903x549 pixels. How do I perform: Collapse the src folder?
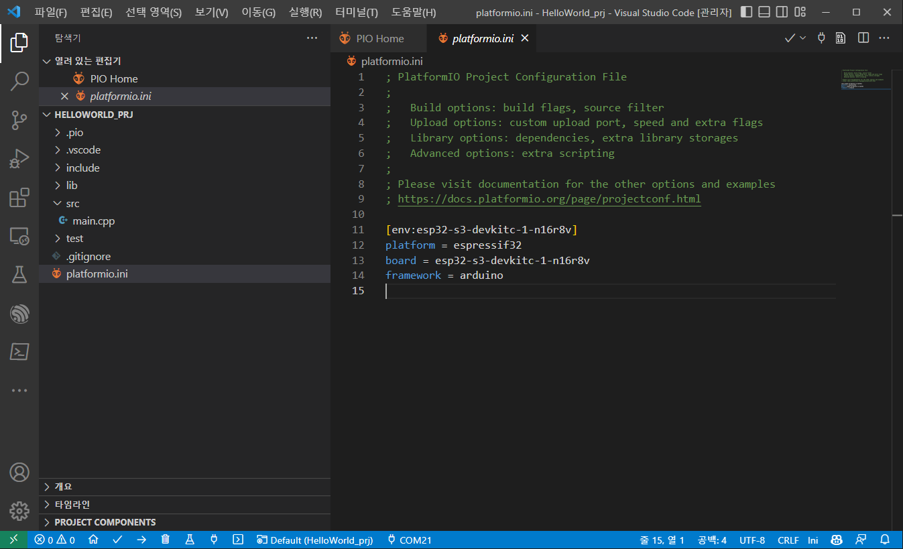tap(184, 204)
